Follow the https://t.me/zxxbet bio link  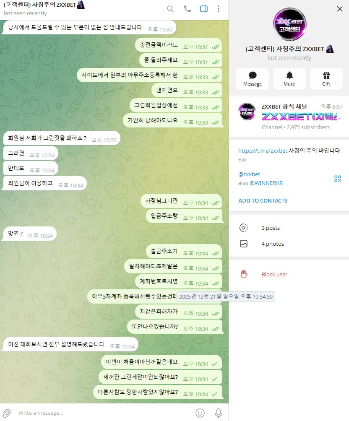click(263, 151)
